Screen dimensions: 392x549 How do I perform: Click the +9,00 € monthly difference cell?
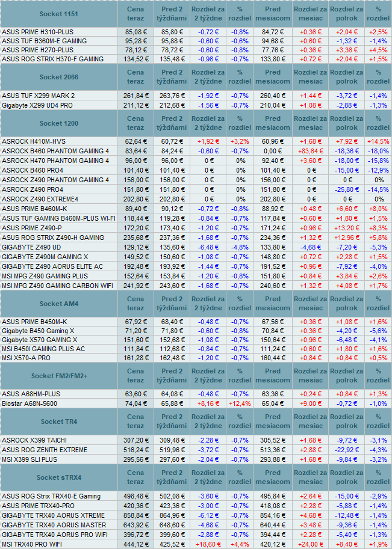pyautogui.click(x=310, y=403)
